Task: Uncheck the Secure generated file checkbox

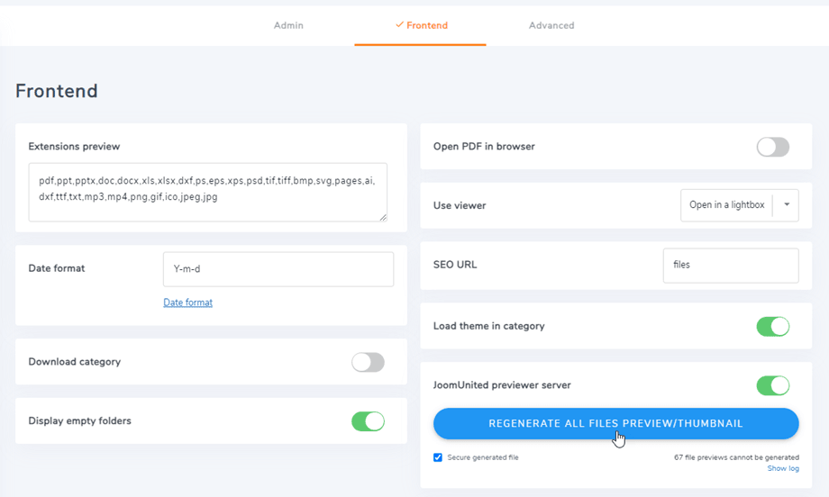Action: coord(438,457)
